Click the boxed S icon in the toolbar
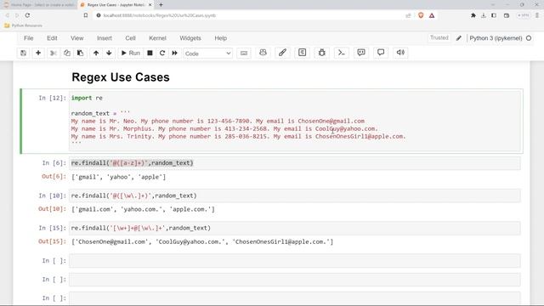 (x=303, y=53)
